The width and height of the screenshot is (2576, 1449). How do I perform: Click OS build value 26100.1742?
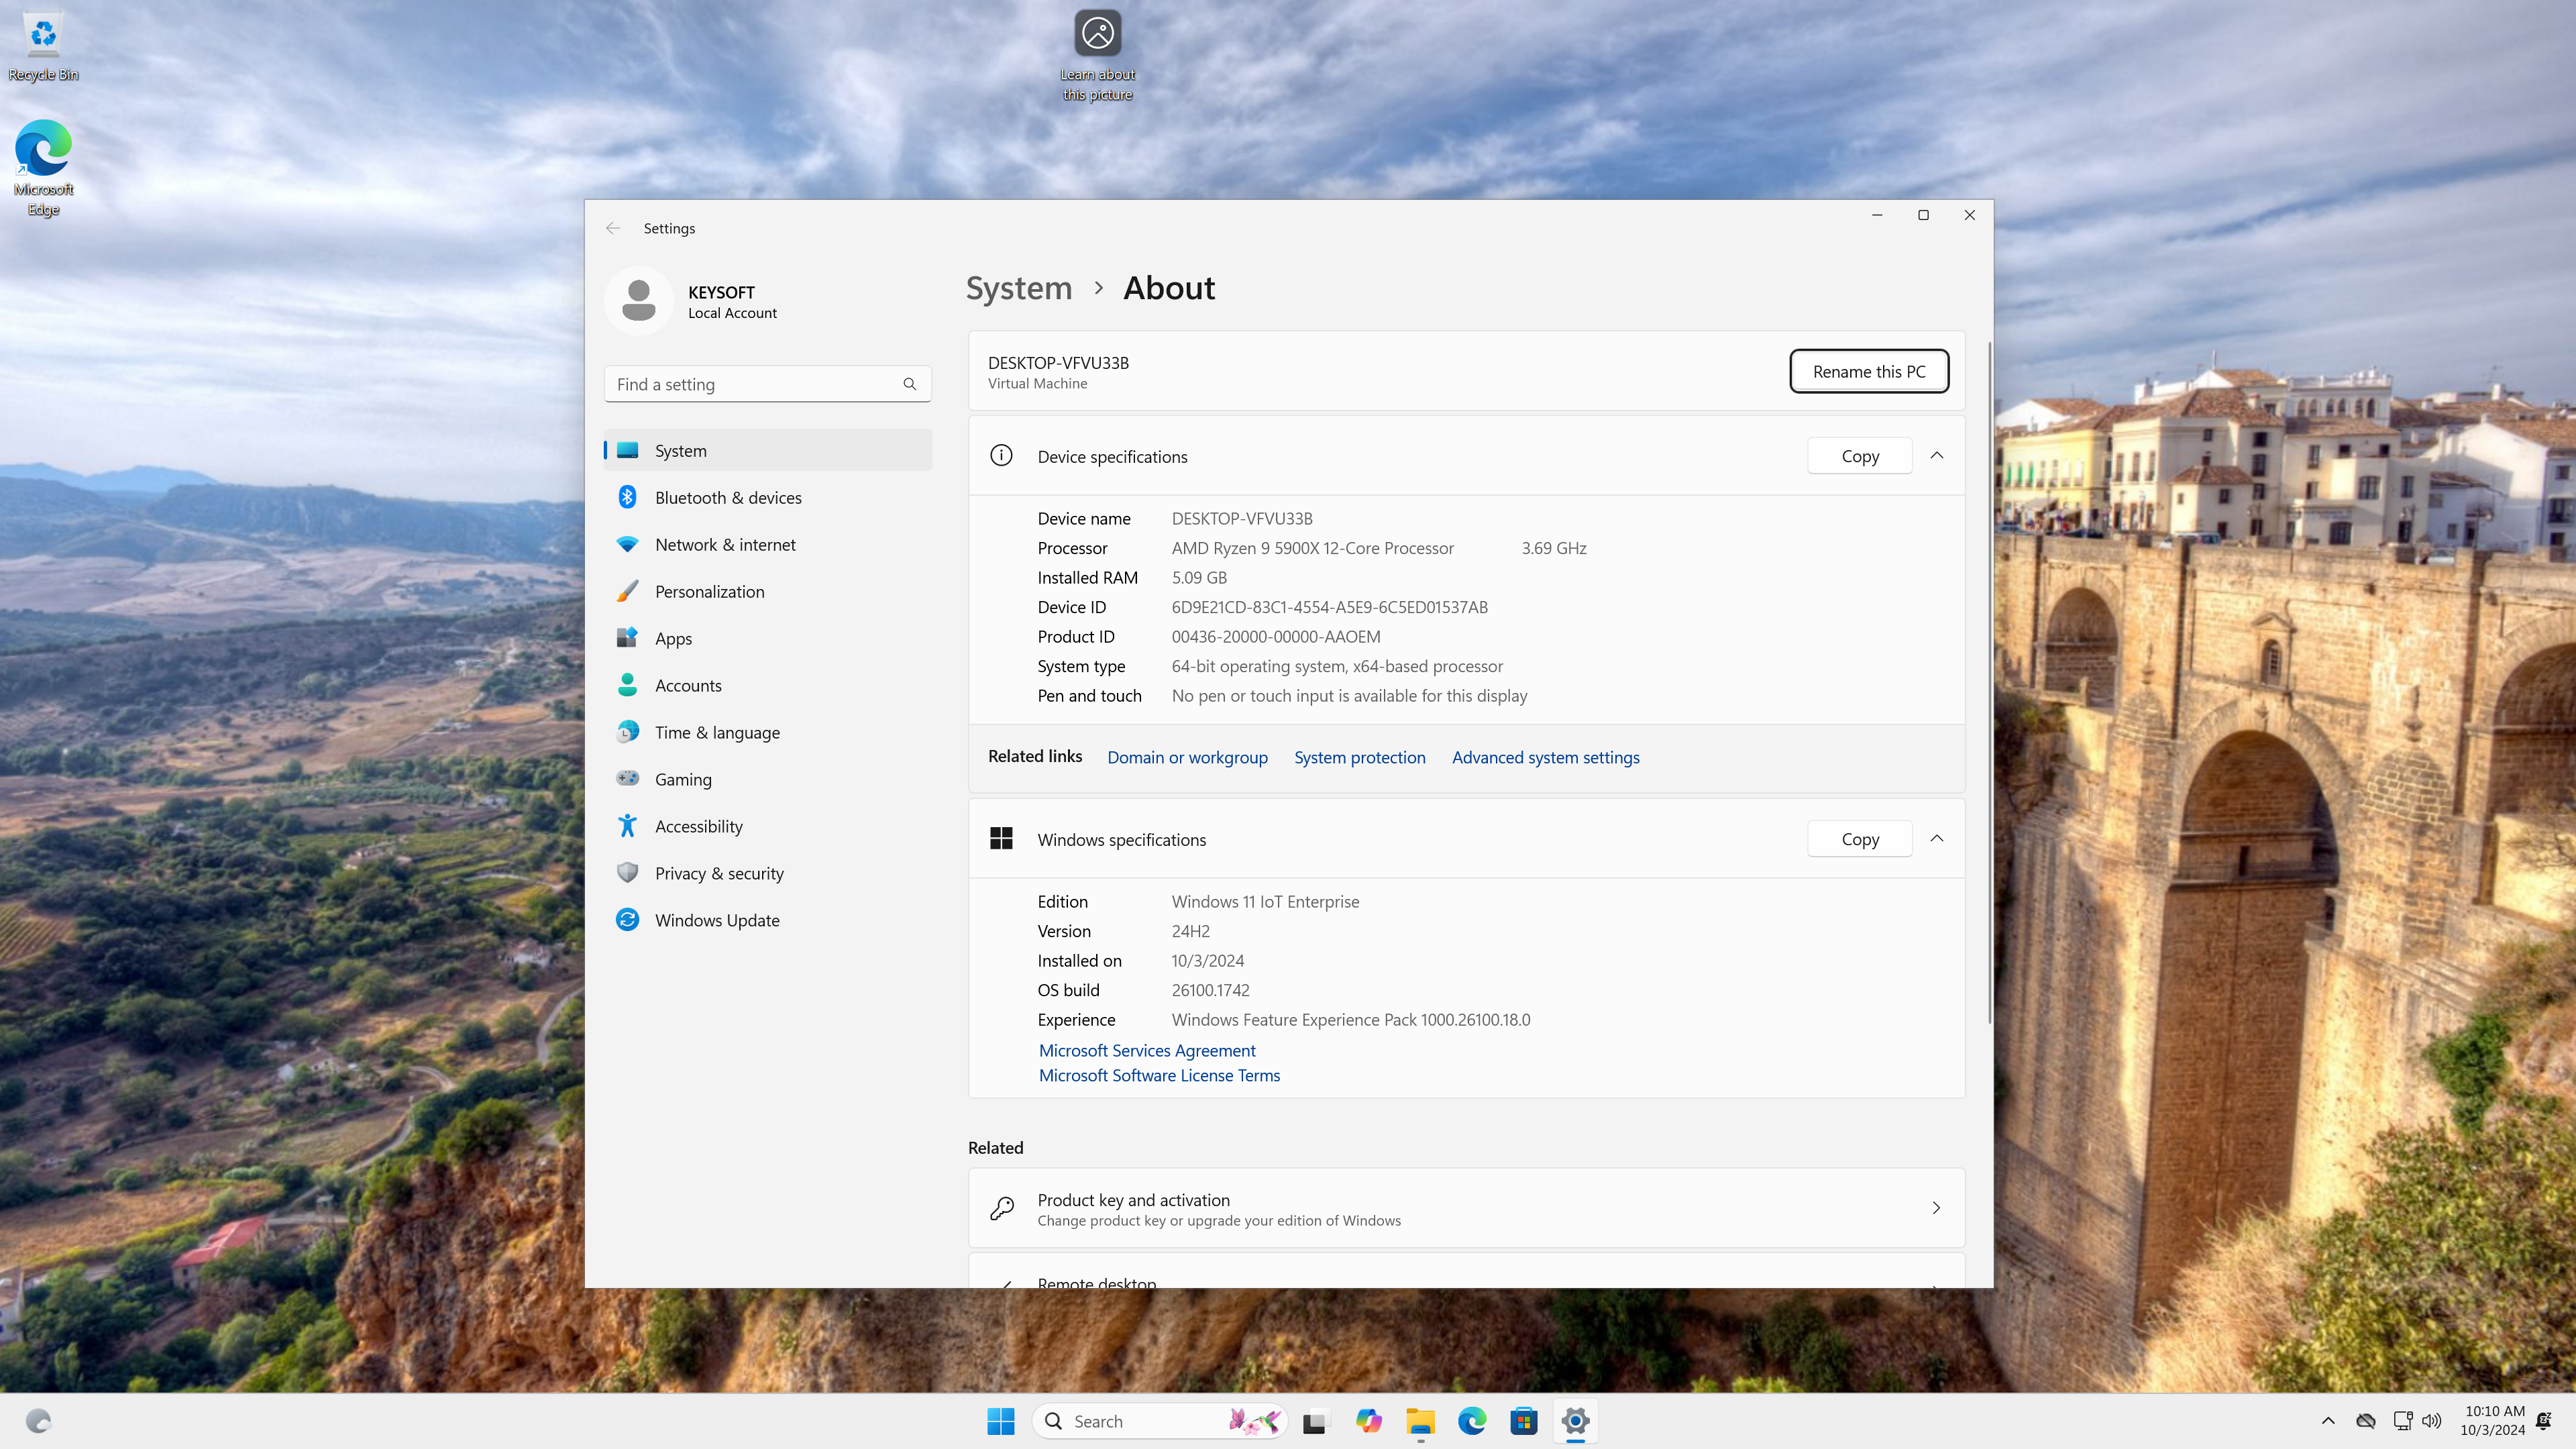pyautogui.click(x=1210, y=990)
